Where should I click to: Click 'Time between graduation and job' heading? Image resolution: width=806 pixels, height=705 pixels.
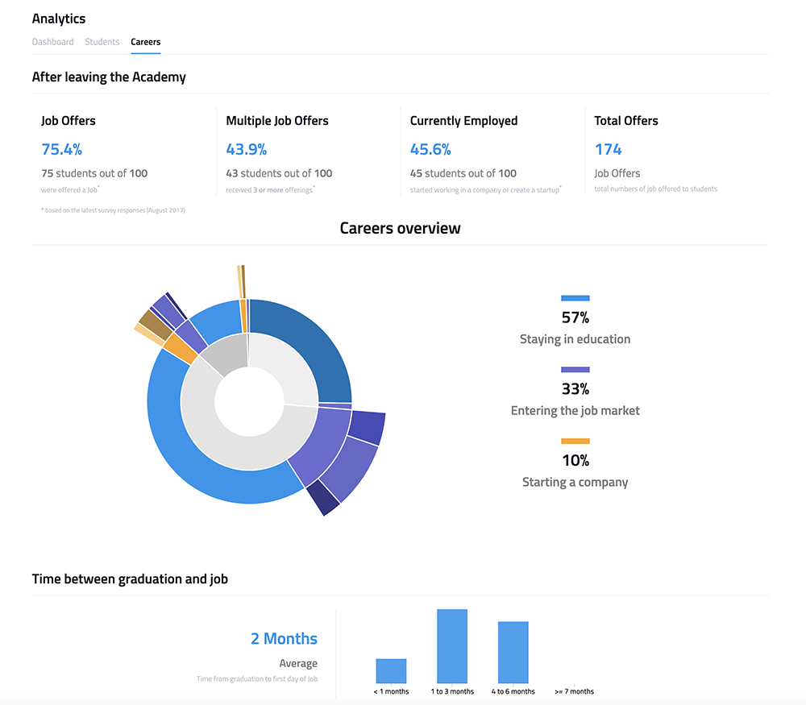coord(130,579)
